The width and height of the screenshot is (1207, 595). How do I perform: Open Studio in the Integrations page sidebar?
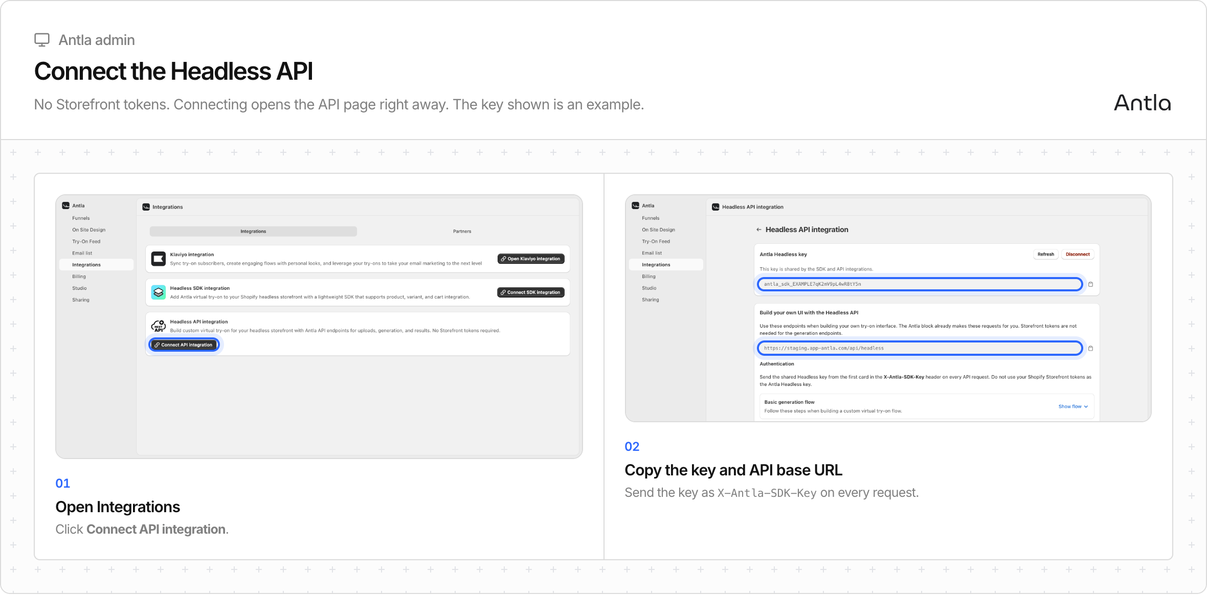[79, 288]
